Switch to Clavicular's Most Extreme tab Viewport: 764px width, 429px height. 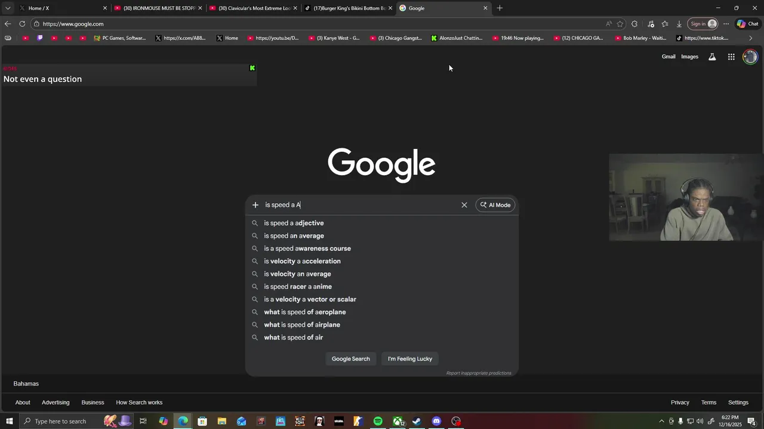[x=253, y=8]
